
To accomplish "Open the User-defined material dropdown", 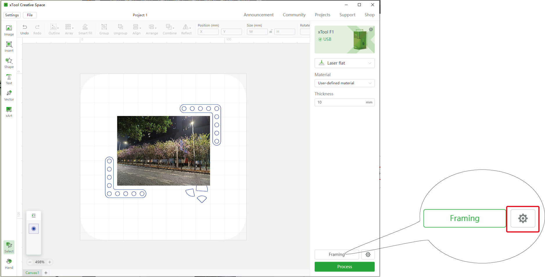I will [x=345, y=83].
